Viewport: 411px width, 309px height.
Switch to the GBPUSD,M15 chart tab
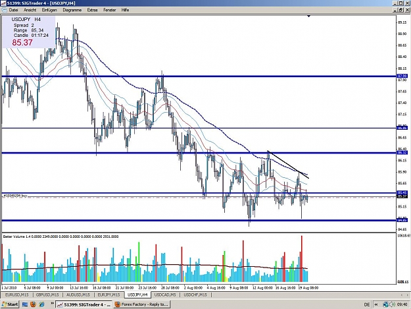[47, 295]
